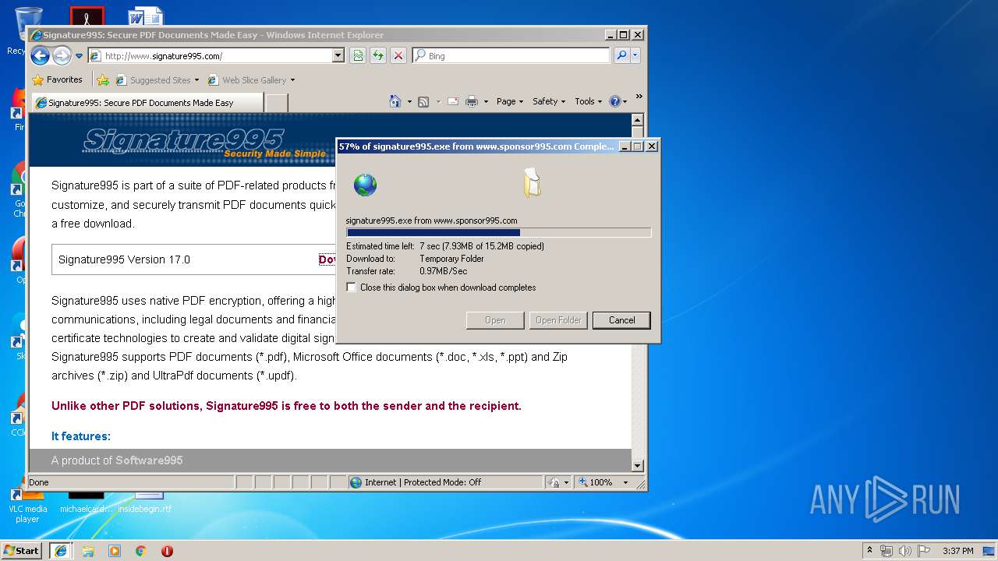998x561 pixels.
Task: Open the media player taskbar icon
Action: point(115,551)
